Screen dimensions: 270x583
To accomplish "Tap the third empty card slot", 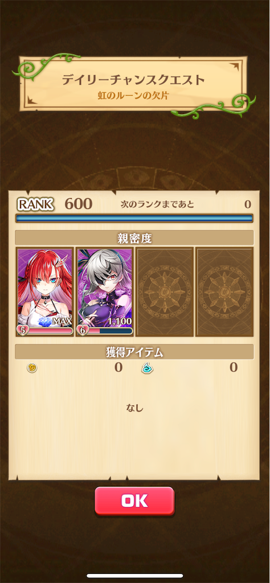I will point(165,292).
